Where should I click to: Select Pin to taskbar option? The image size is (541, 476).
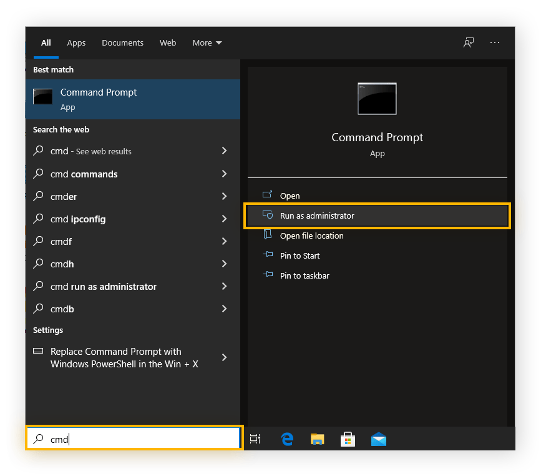coord(305,275)
